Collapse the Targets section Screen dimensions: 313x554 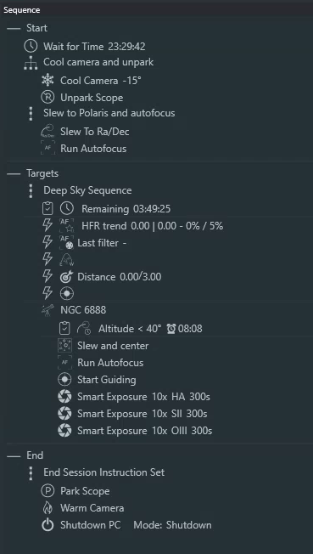[14, 173]
